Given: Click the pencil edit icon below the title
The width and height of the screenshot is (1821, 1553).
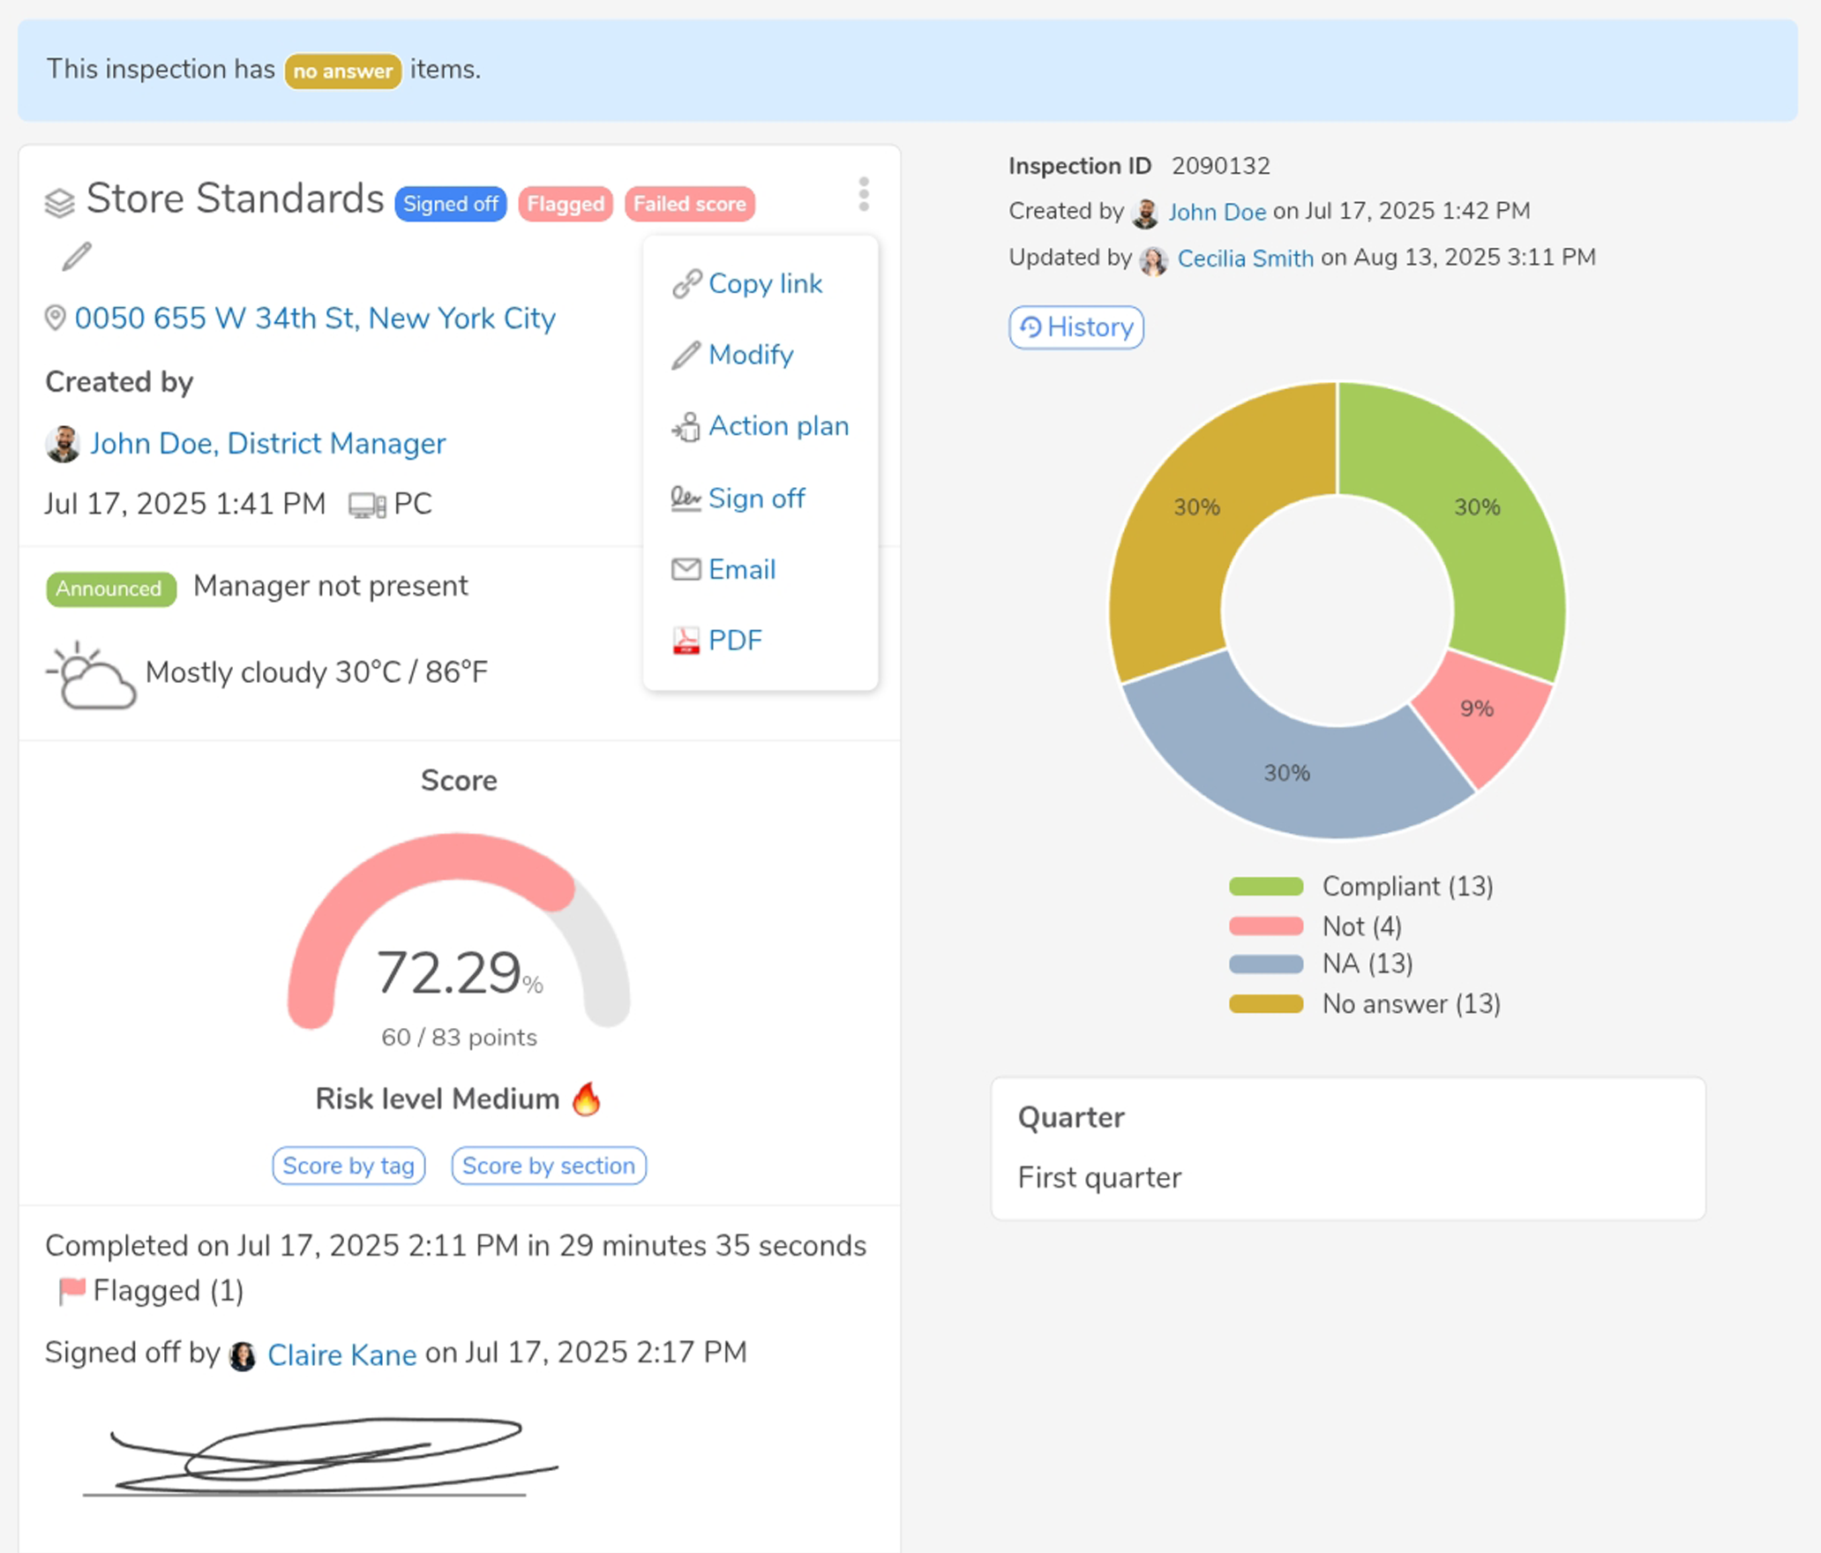Looking at the screenshot, I should coord(77,257).
